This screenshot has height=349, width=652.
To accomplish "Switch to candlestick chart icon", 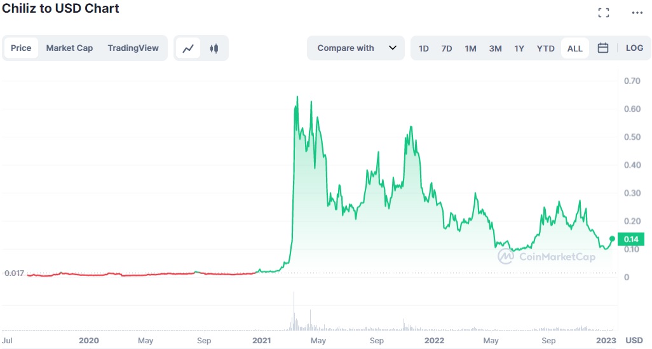I will [x=214, y=48].
